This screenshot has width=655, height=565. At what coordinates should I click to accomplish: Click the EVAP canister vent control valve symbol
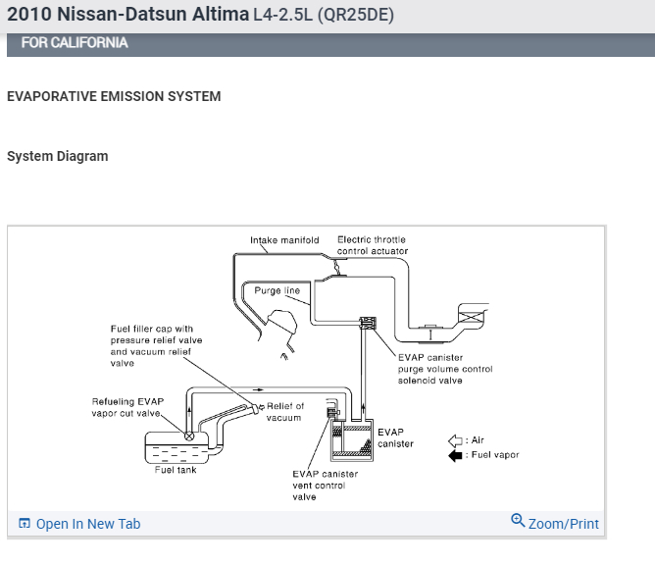pyautogui.click(x=333, y=413)
